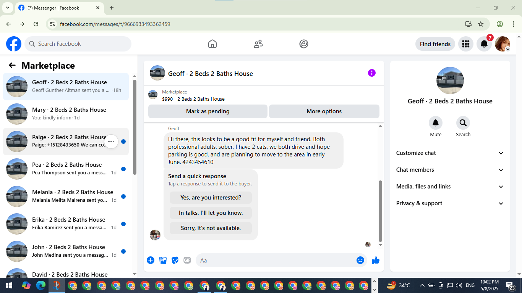Open the account profile picture menu
This screenshot has width=522, height=293.
click(x=503, y=44)
